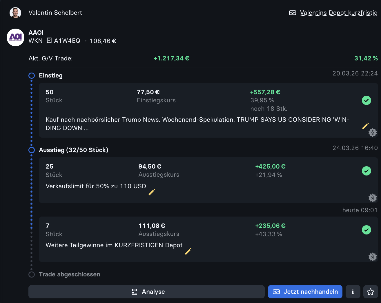Screen dimensions: 381x303
Task: Open the Valentins Depot kurzfristig link
Action: [x=338, y=13]
